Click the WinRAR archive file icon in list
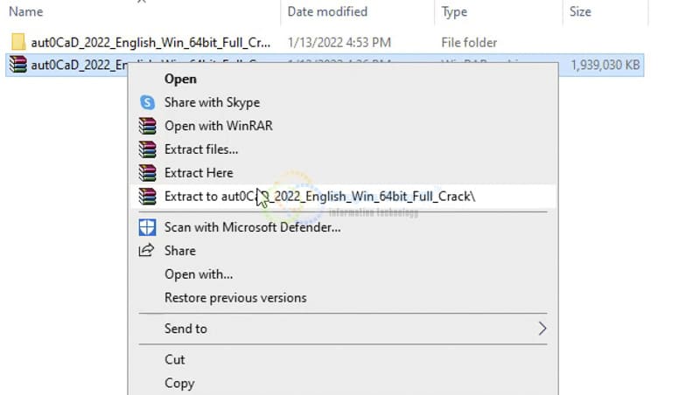Viewport: 700px width, 395px height. pos(17,65)
